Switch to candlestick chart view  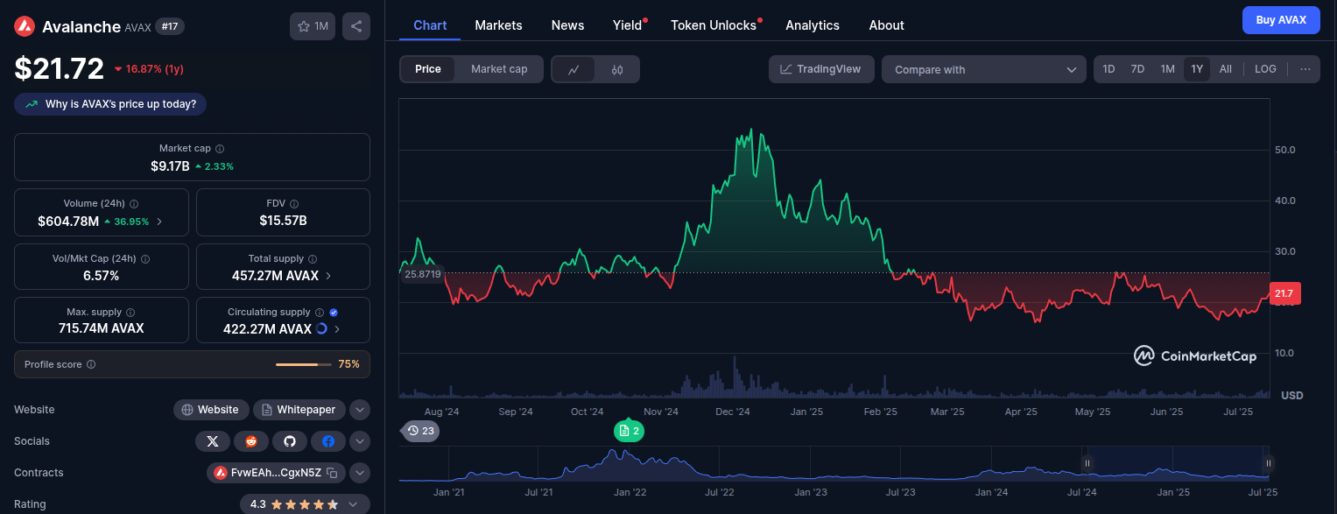(617, 69)
